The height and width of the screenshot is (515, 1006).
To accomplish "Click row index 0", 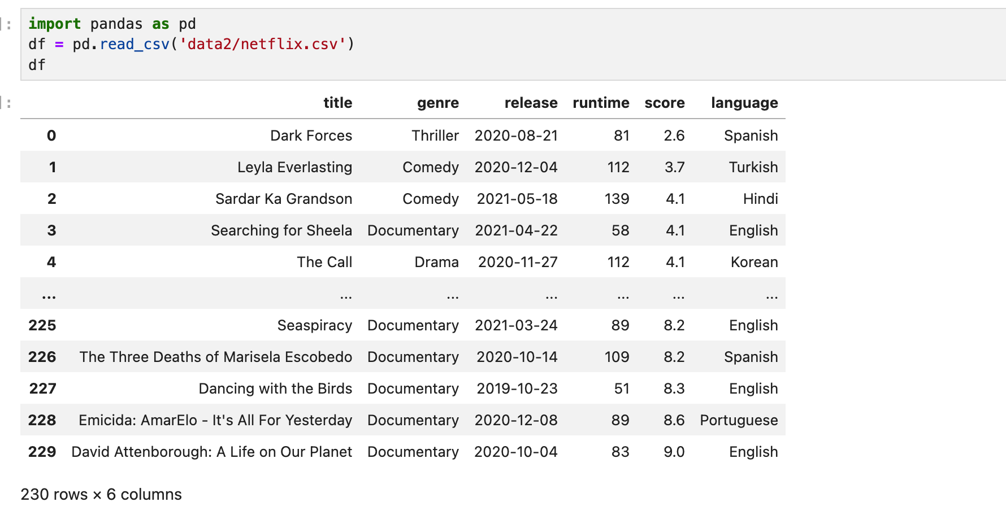I will click(51, 136).
